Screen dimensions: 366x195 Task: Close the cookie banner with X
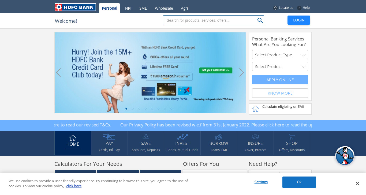(x=357, y=183)
